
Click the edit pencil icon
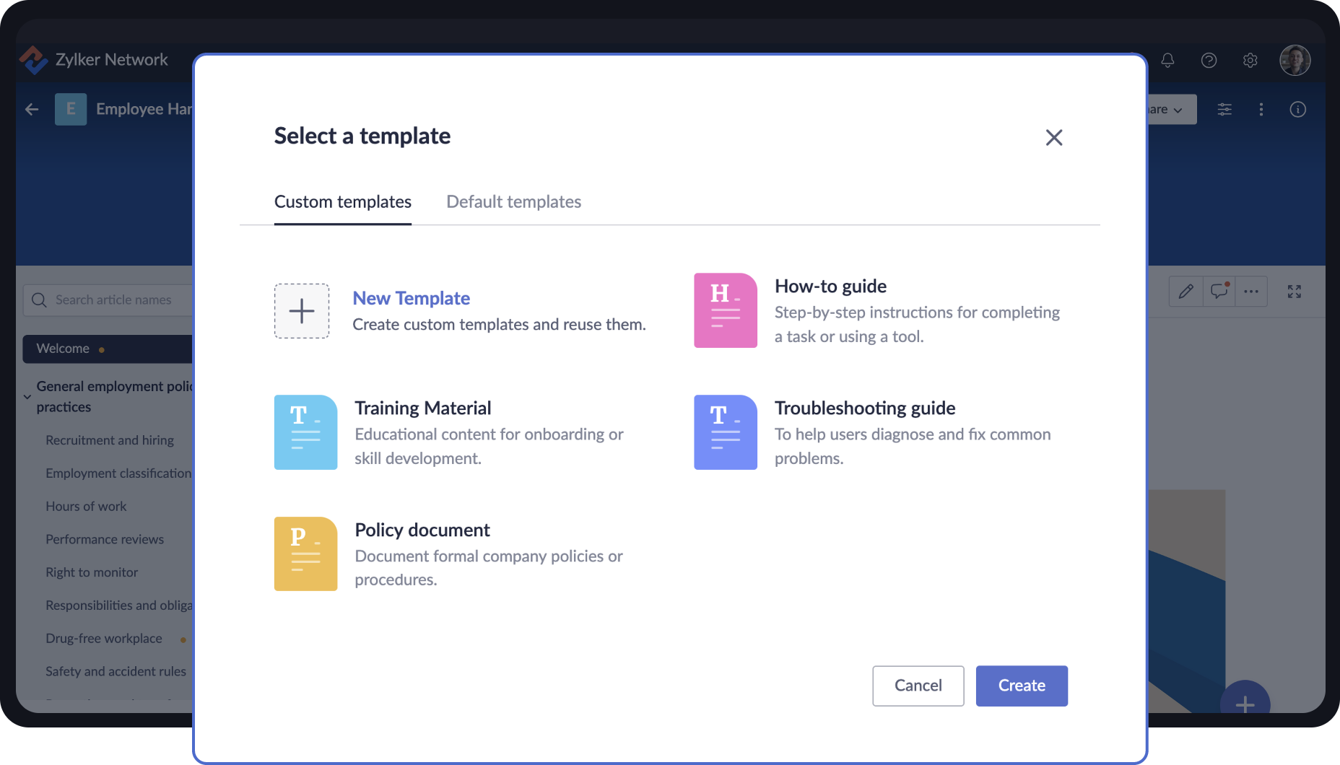pos(1185,292)
